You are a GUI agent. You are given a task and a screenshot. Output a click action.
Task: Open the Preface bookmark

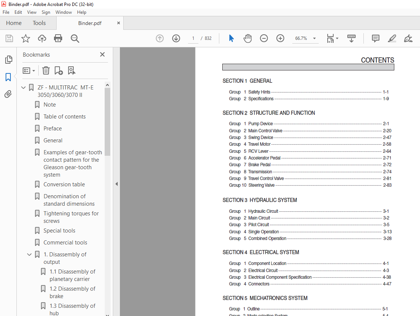coord(52,129)
